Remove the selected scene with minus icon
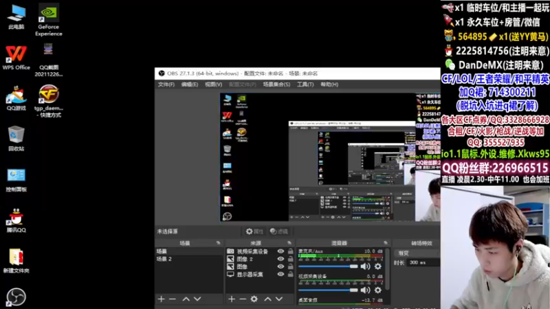Viewport: 550px width, 309px height. [173, 299]
